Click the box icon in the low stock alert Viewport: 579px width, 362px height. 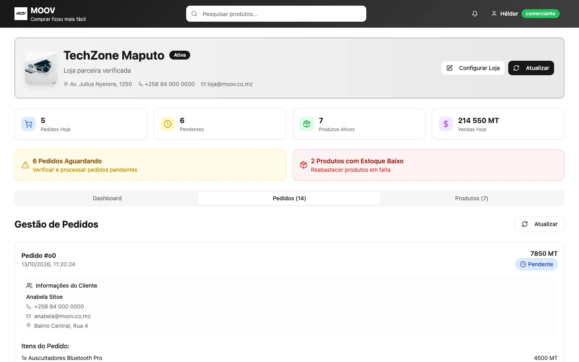point(304,165)
